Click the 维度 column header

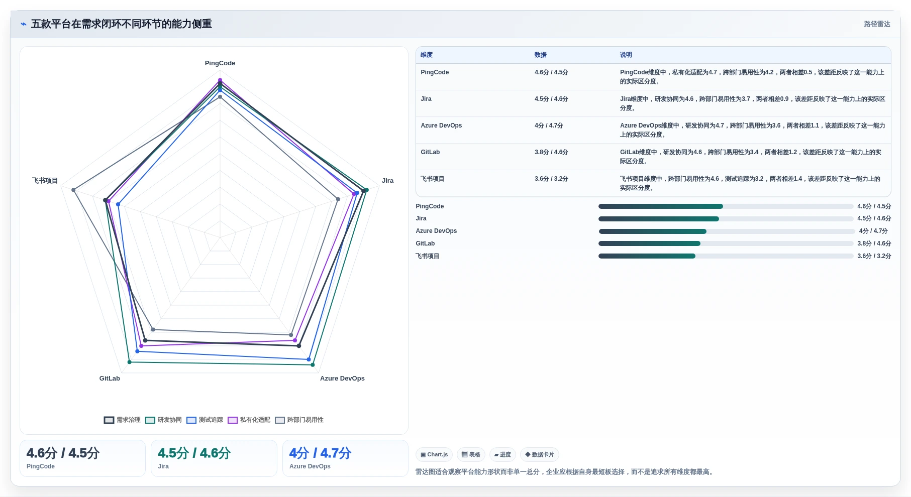(427, 55)
